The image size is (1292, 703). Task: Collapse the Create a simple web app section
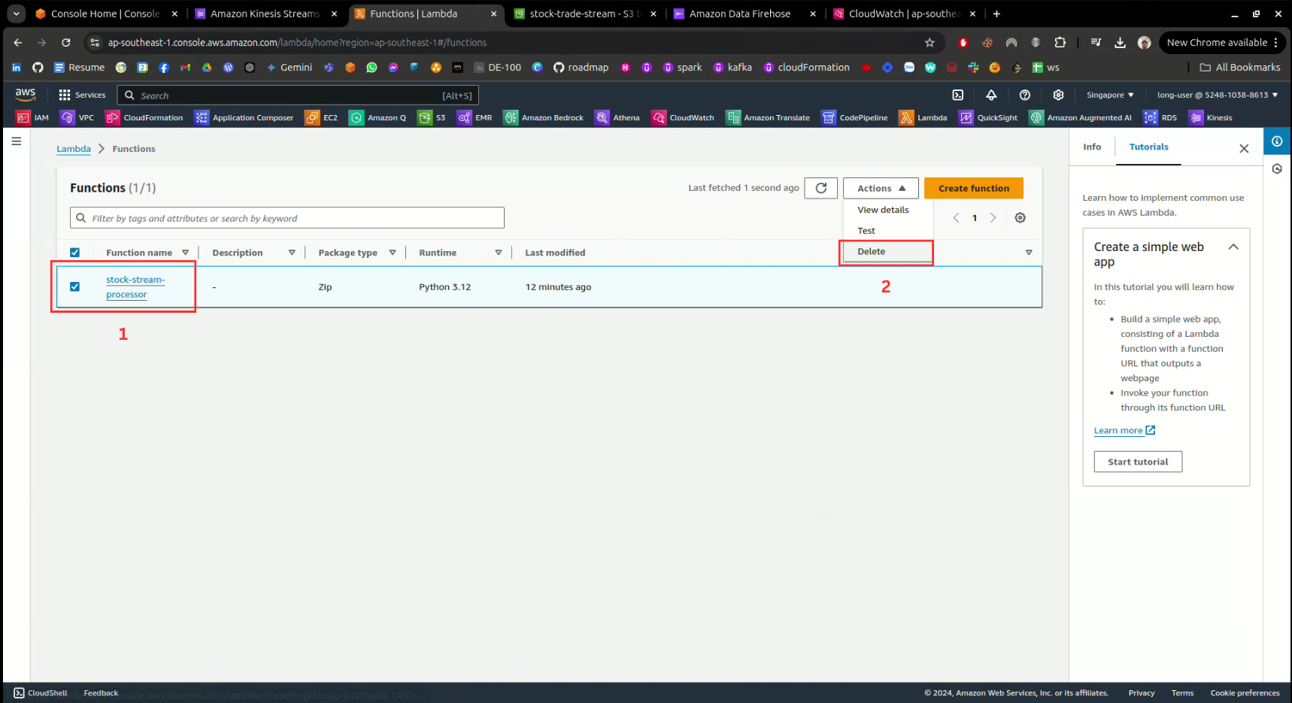(x=1233, y=247)
